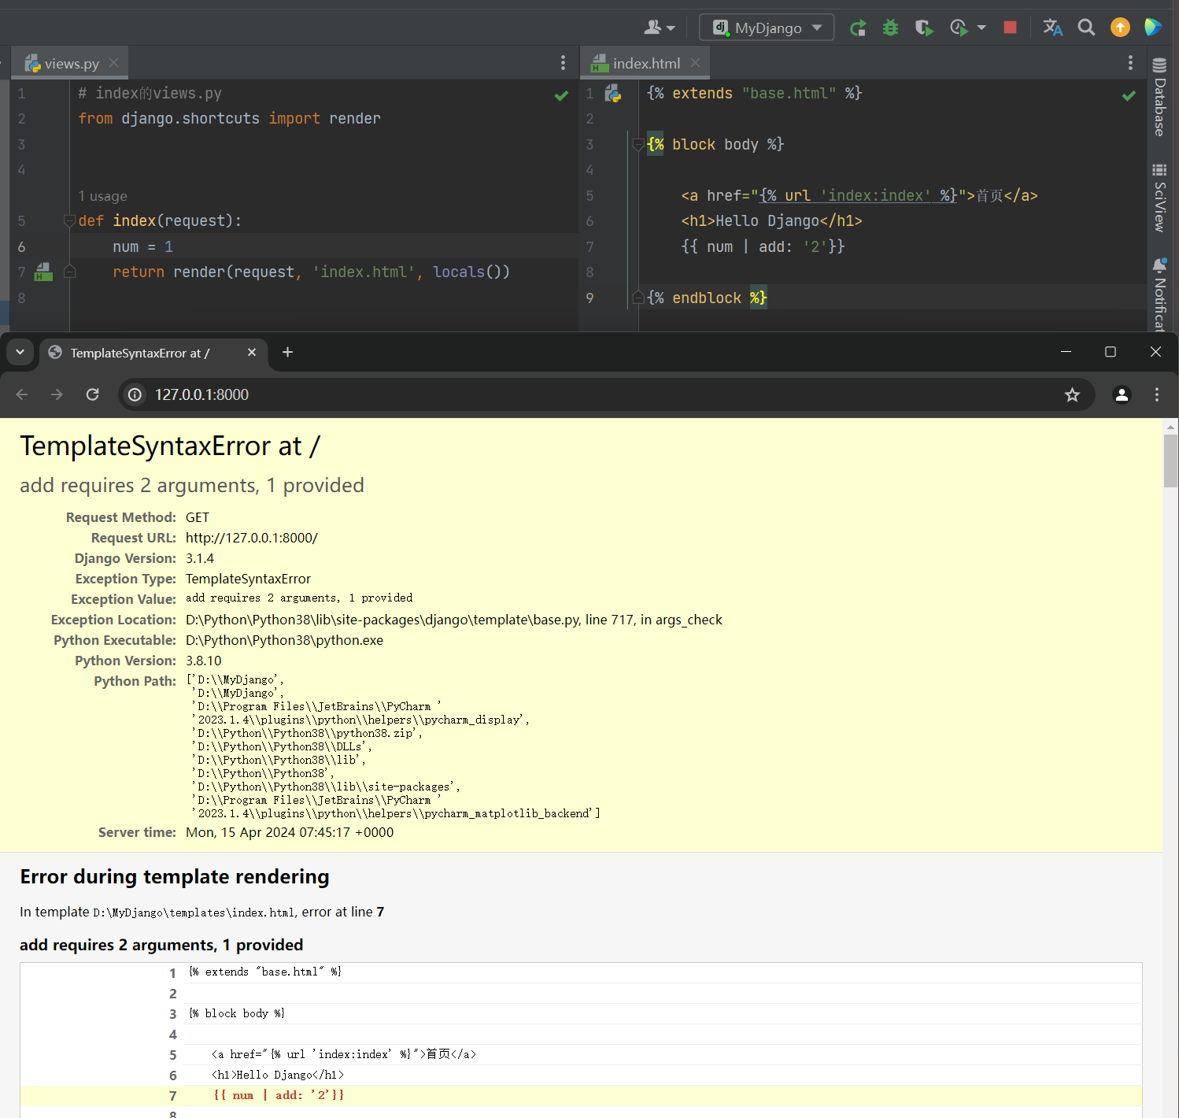Open the Translate plugin icon

coord(1052,28)
